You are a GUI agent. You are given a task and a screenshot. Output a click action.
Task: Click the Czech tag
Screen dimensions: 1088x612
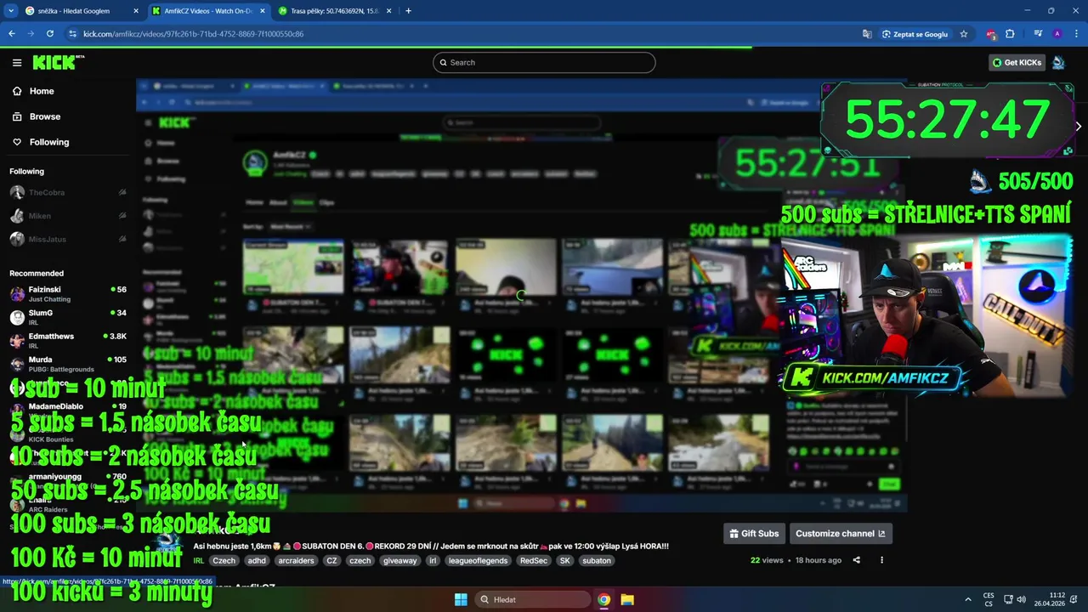point(224,561)
